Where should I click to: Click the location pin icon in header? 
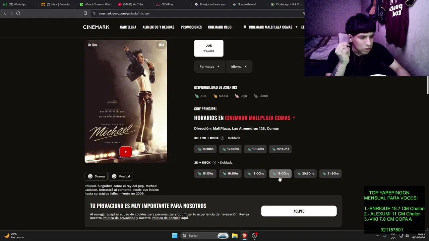[x=245, y=27]
